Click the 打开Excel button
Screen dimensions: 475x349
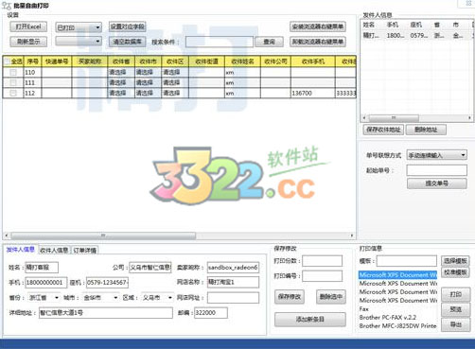coord(28,26)
